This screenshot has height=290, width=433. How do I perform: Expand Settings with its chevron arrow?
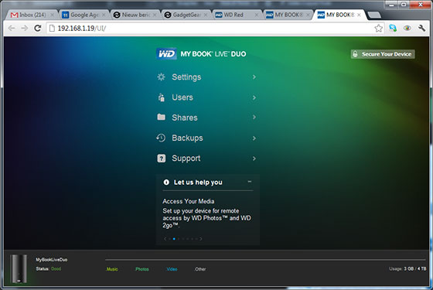click(254, 77)
